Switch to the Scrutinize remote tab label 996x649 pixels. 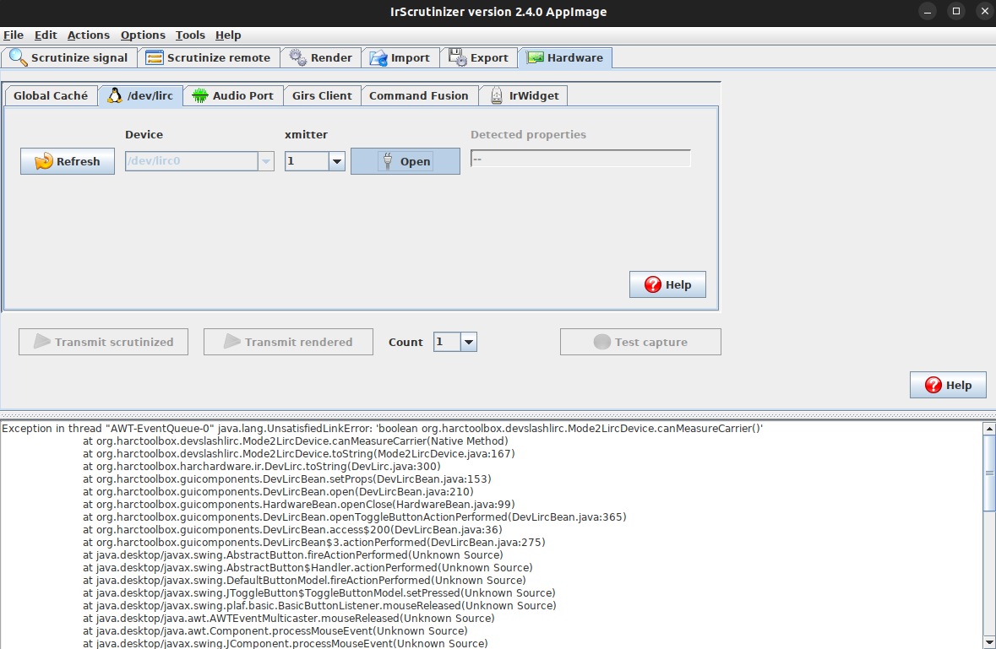pyautogui.click(x=219, y=57)
